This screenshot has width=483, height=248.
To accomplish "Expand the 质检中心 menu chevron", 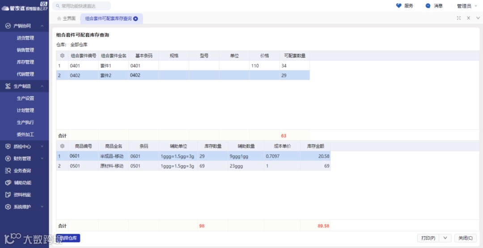I will [42, 147].
